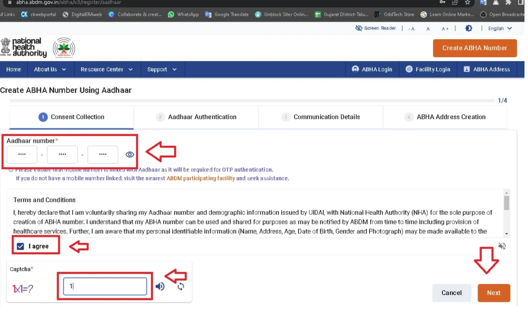Open ABHA Login
The height and width of the screenshot is (315, 528).
tap(372, 69)
